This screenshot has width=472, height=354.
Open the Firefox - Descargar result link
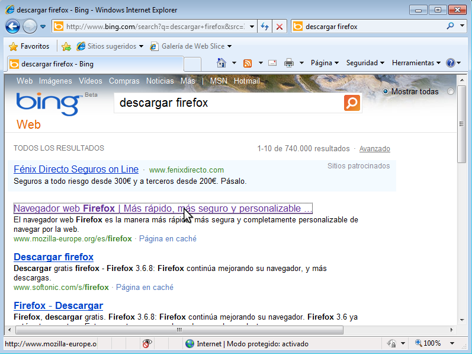tap(59, 305)
